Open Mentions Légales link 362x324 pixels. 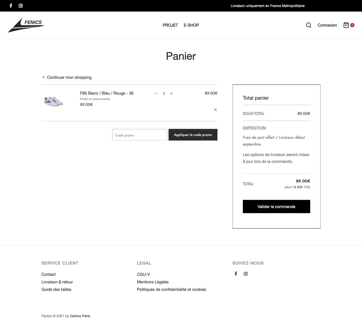click(153, 282)
